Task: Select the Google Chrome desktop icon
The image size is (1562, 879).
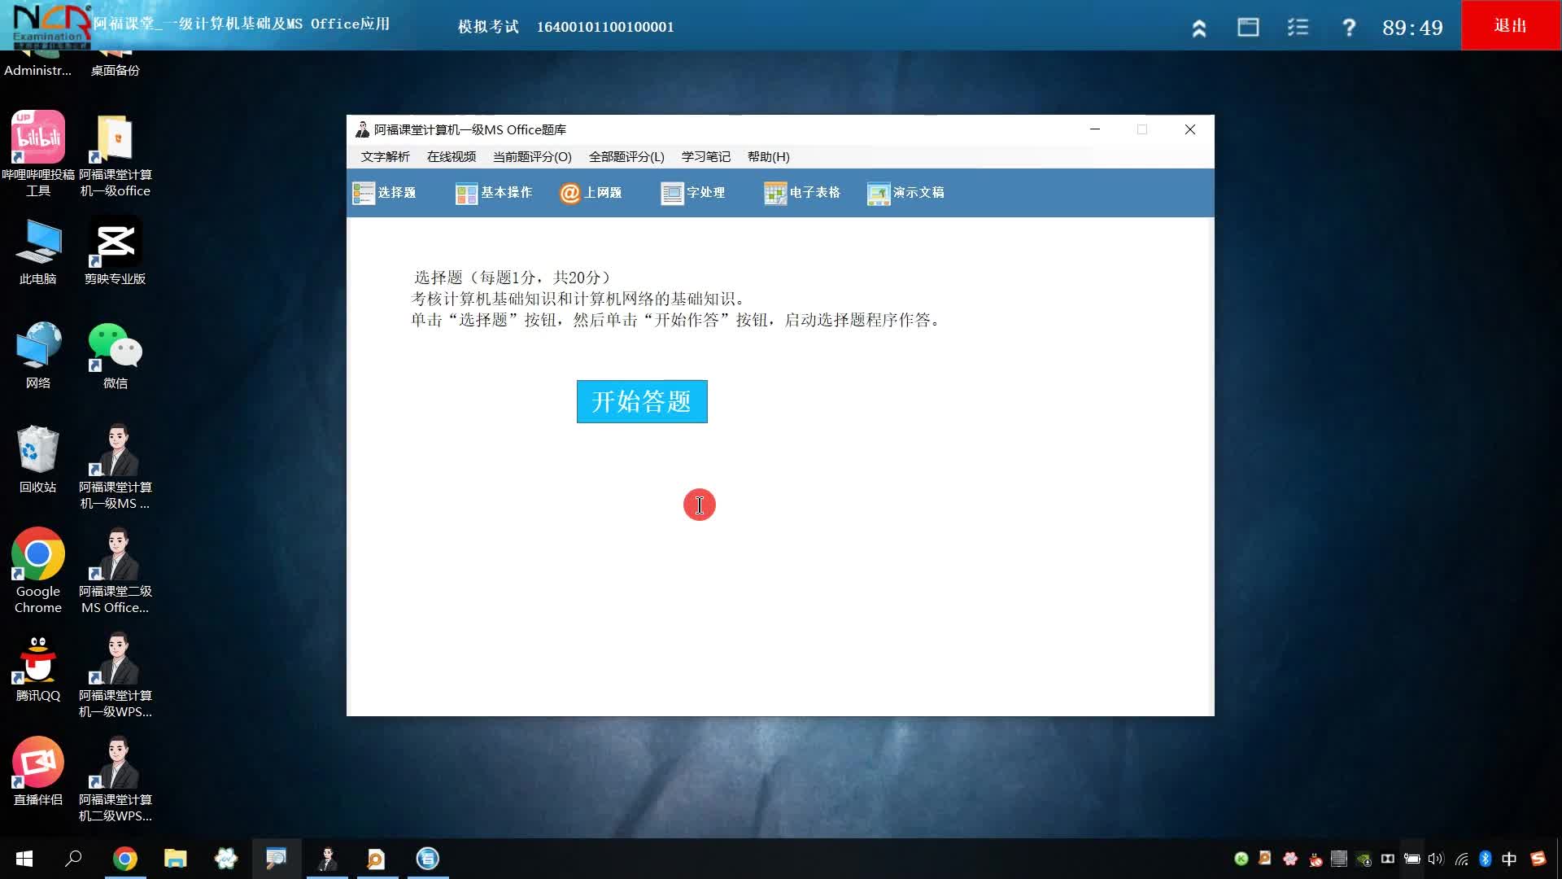Action: click(x=38, y=571)
